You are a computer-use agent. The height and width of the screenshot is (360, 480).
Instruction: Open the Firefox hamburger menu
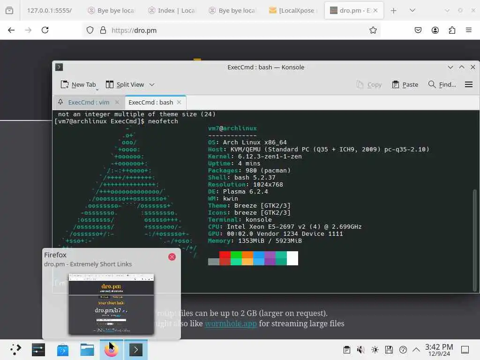coord(469,30)
